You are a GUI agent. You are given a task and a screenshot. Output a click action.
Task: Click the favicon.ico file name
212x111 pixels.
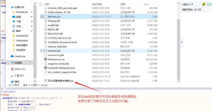tap(54, 17)
